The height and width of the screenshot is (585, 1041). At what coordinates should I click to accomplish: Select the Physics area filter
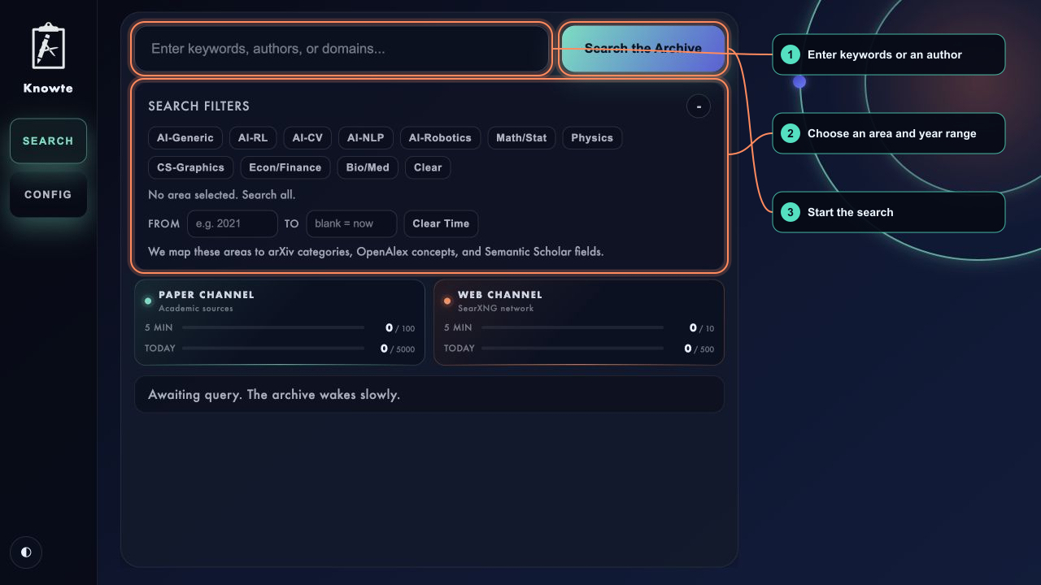(592, 138)
